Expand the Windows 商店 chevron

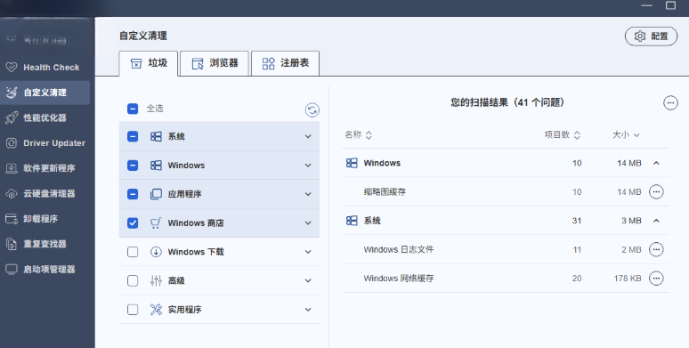[x=308, y=223]
